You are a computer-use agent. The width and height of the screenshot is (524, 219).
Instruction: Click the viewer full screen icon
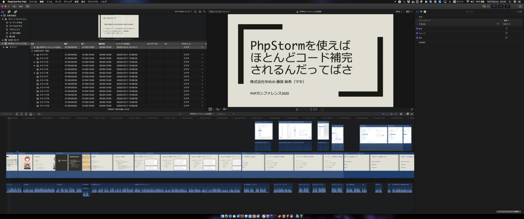412,109
